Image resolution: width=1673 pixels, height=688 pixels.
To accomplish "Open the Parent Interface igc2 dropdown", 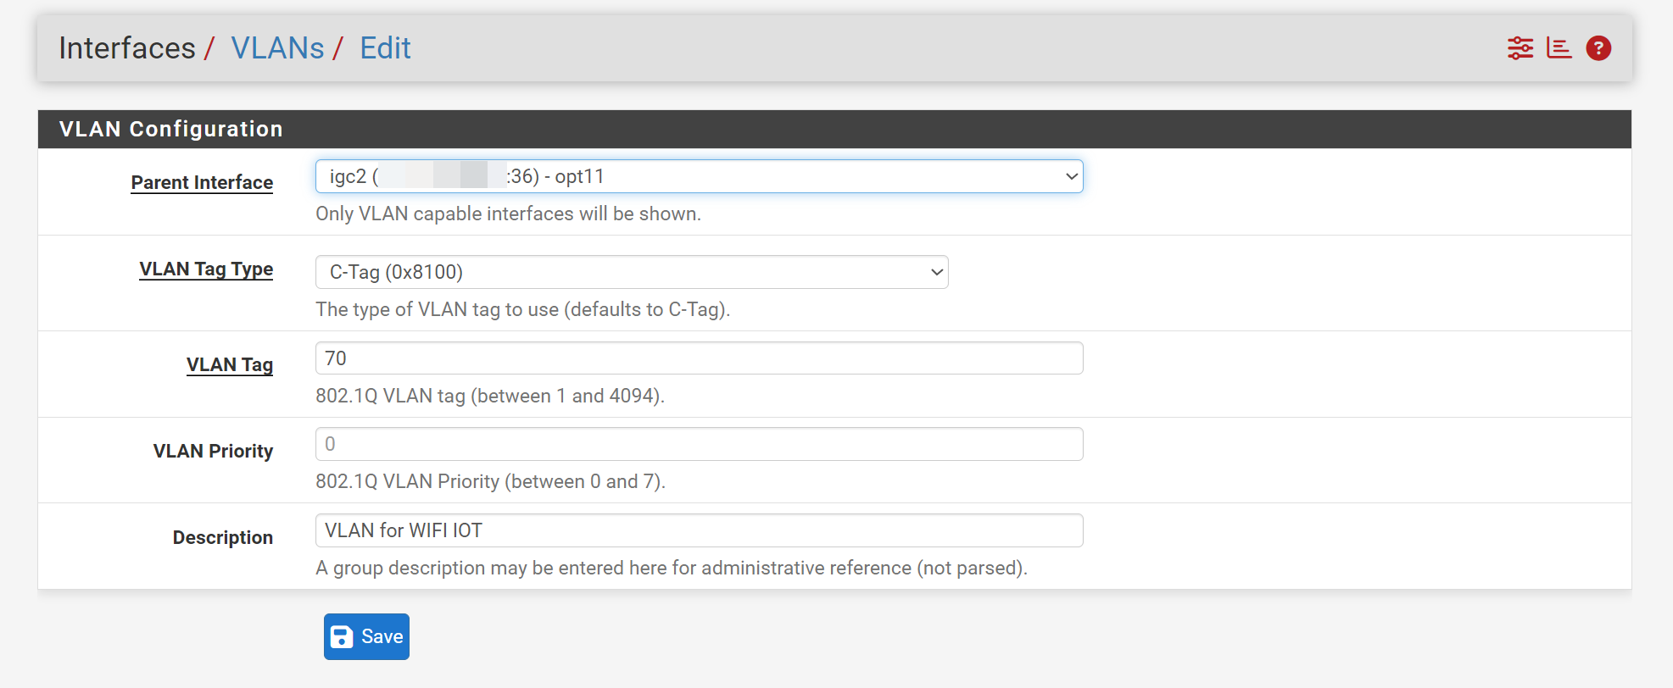I will pyautogui.click(x=698, y=176).
